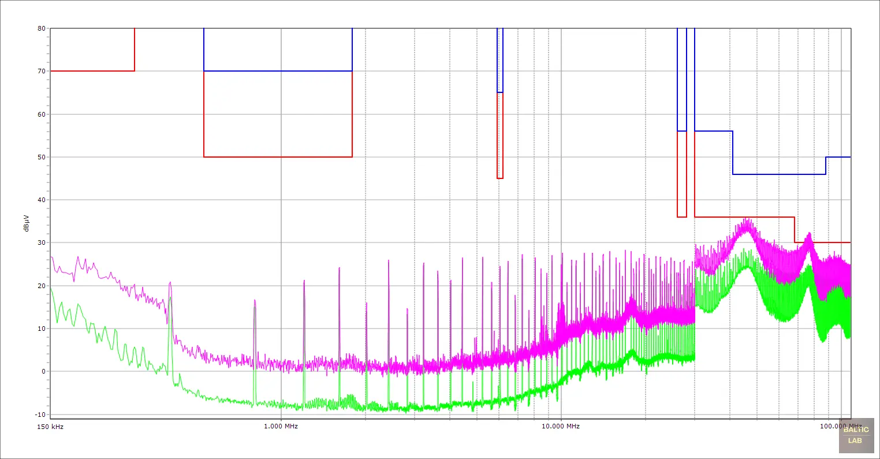The image size is (880, 459).
Task: Click the 70 value on the y-axis
Action: coord(42,71)
